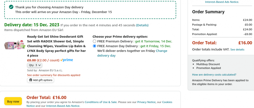Image resolution: width=254 pixels, height=108 pixels.
Task: Click Interest-Based Ads Notice in sidebar top
Action: (222, 2)
